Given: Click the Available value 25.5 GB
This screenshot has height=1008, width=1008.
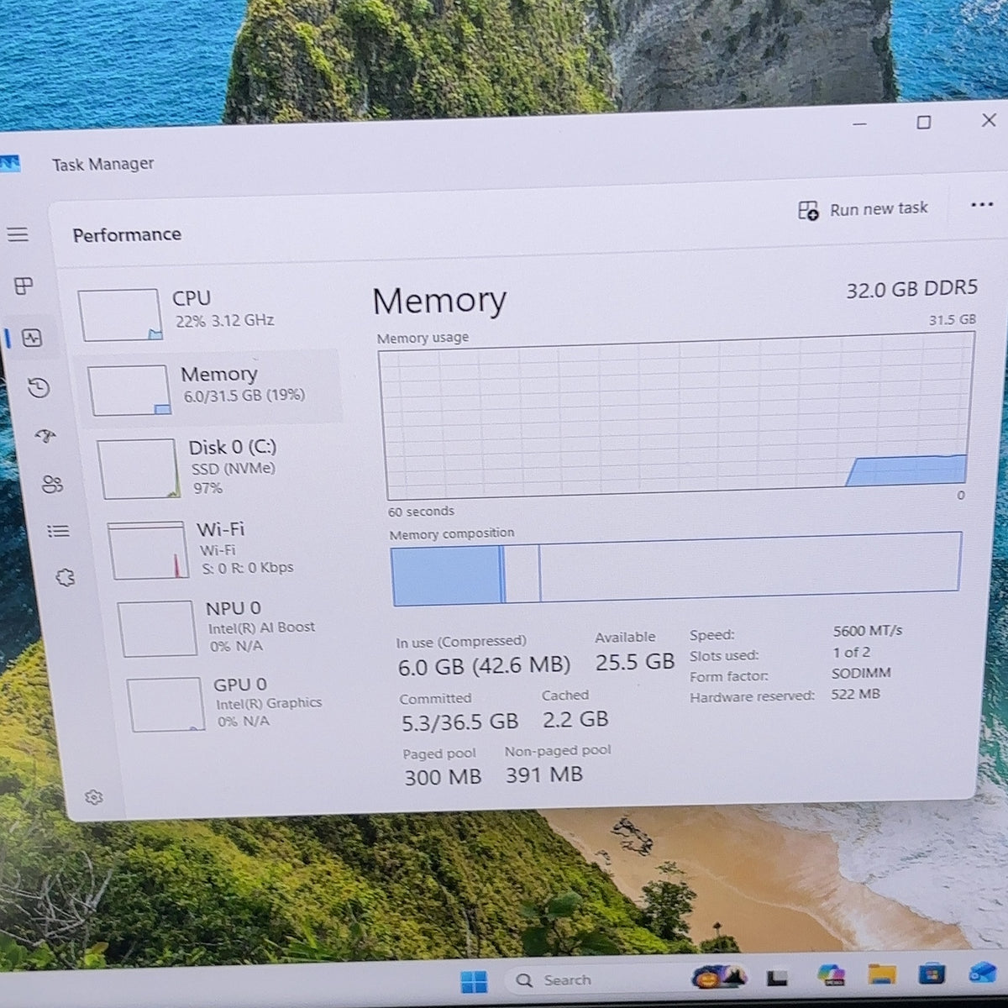Looking at the screenshot, I should click(635, 662).
